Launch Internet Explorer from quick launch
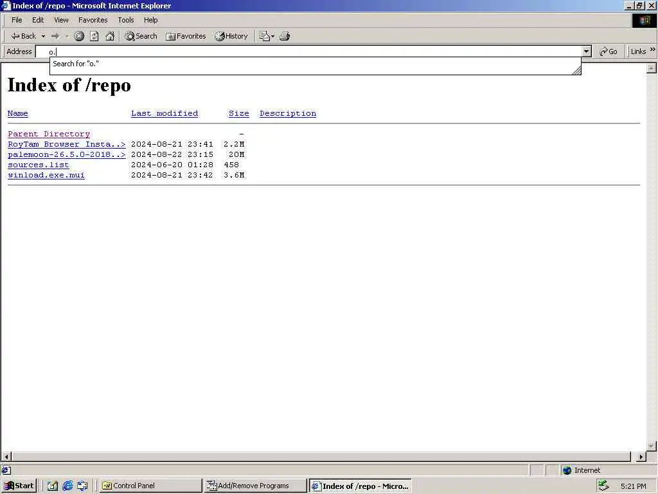658x494 pixels. point(67,486)
